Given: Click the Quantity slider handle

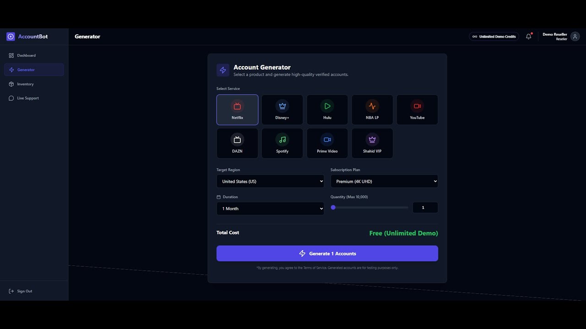Looking at the screenshot, I should coord(333,207).
